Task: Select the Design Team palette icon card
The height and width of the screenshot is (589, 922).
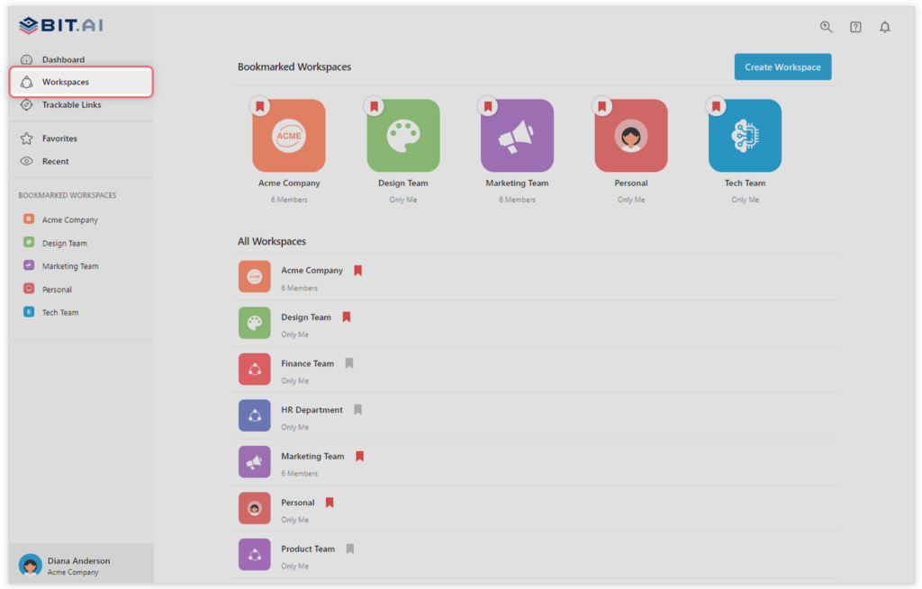Action: coord(402,135)
